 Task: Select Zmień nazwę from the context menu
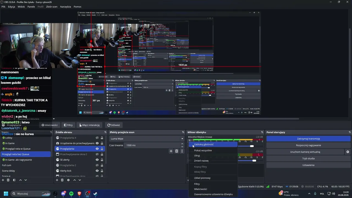[213, 161]
